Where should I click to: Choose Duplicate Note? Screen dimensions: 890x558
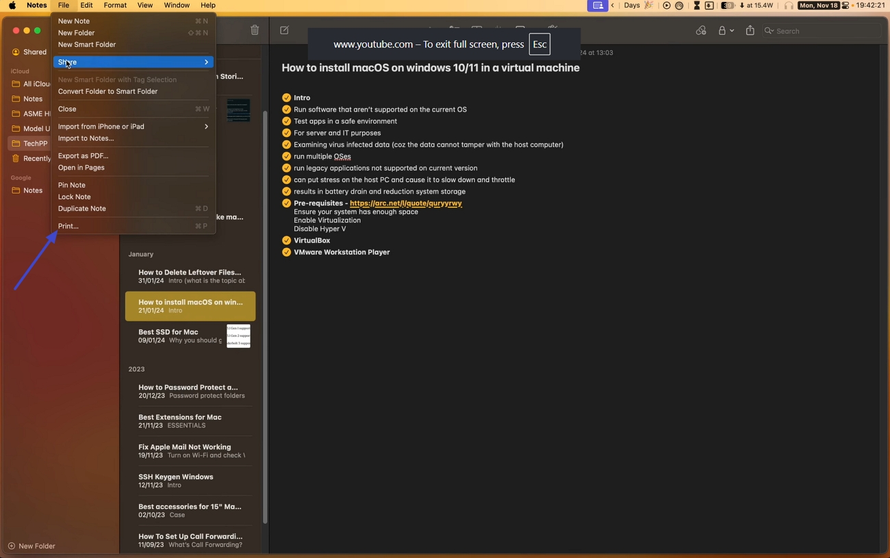pyautogui.click(x=133, y=209)
